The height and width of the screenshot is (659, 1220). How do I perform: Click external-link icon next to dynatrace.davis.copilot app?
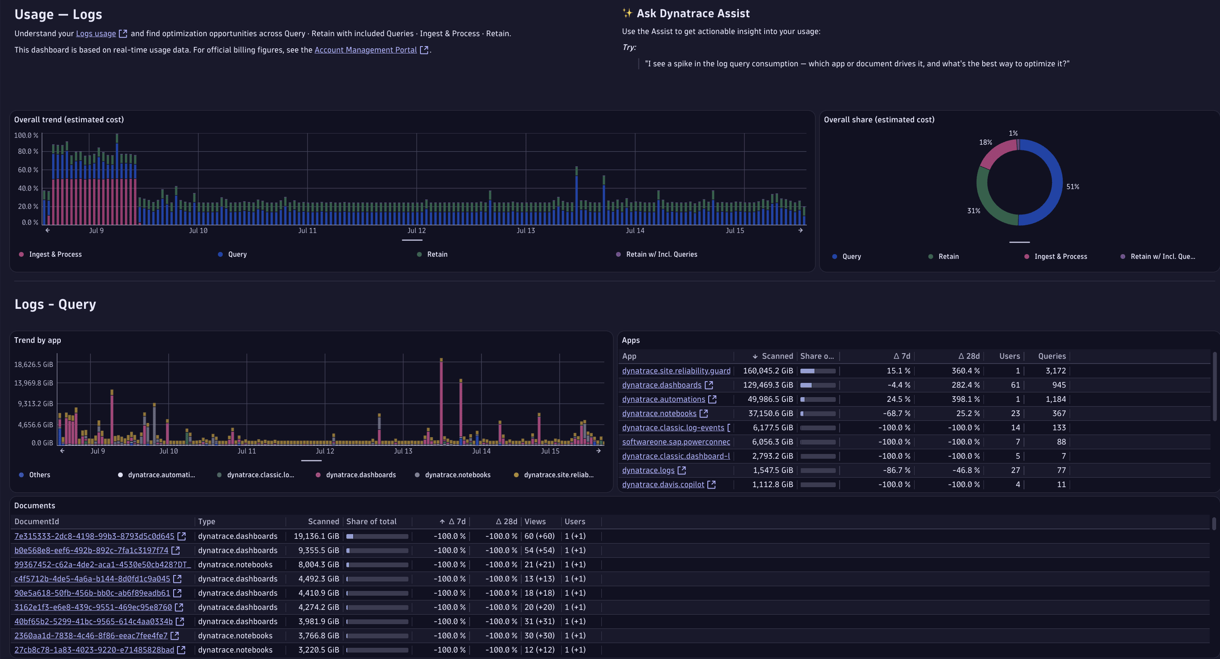click(x=711, y=484)
